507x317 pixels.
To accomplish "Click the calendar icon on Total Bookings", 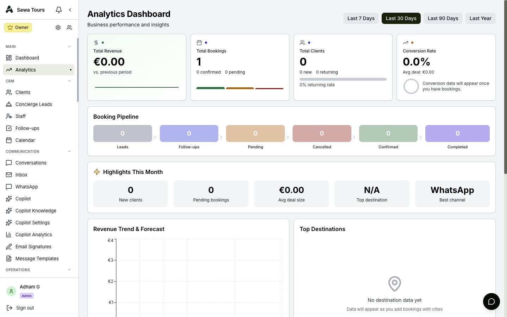I will pyautogui.click(x=199, y=43).
